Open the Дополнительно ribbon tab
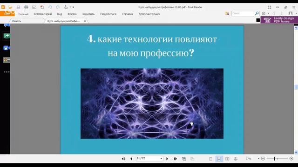Viewport: 298px width, 167px height. [x=149, y=14]
